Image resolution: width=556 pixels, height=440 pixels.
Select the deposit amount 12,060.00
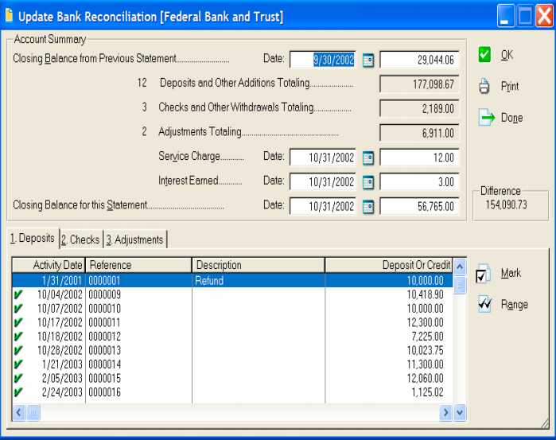point(426,378)
